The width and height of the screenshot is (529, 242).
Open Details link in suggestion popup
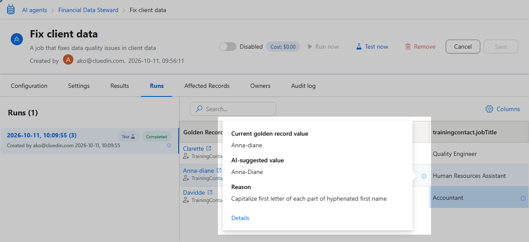(x=240, y=218)
